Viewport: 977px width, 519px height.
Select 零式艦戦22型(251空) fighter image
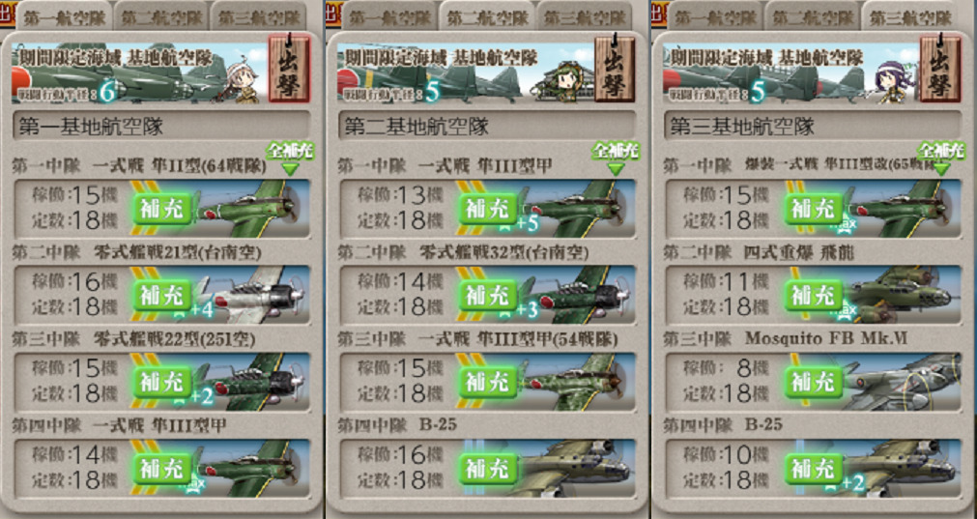click(251, 382)
